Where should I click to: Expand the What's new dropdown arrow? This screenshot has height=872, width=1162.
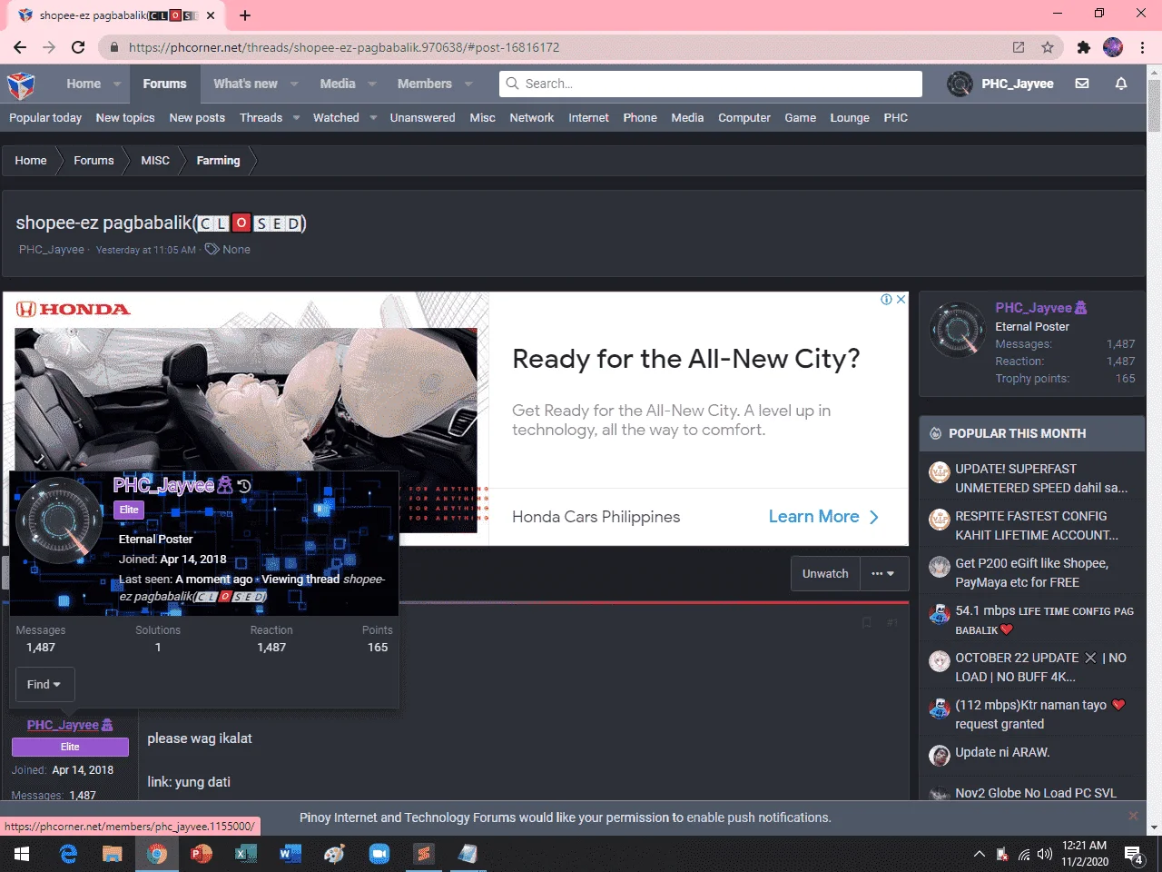tap(294, 84)
